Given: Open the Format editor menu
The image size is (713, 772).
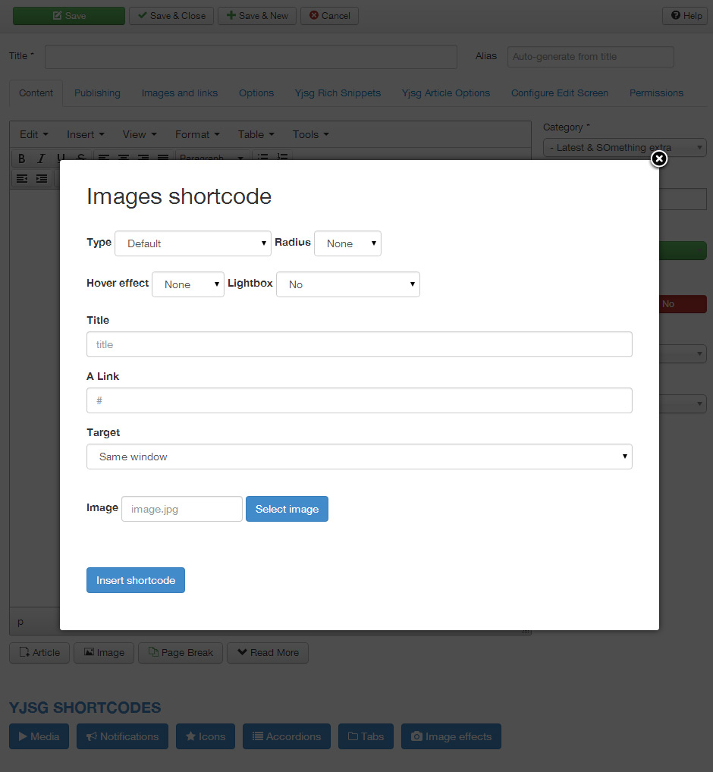Looking at the screenshot, I should point(197,134).
